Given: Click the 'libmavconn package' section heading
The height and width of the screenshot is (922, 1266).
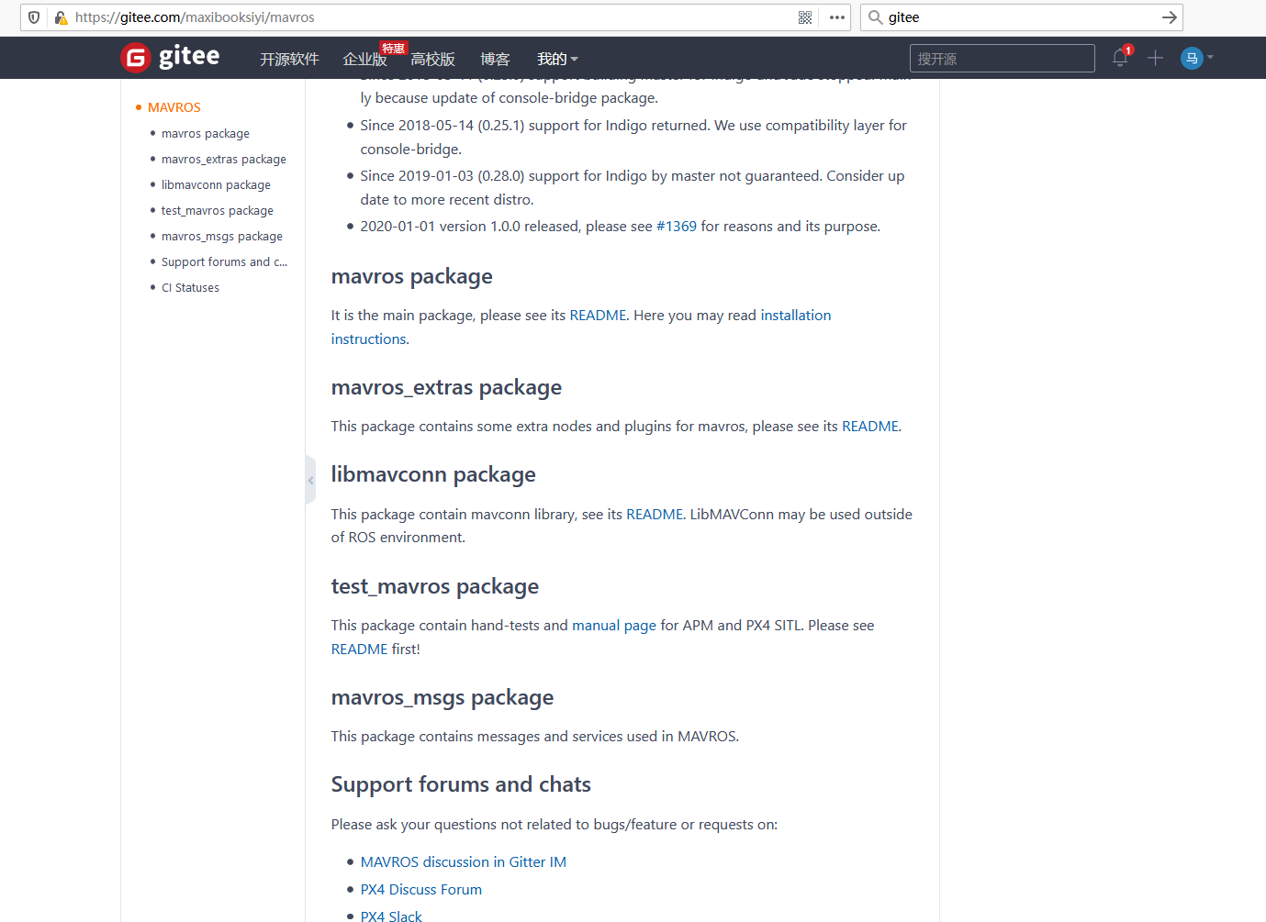Looking at the screenshot, I should click(433, 474).
